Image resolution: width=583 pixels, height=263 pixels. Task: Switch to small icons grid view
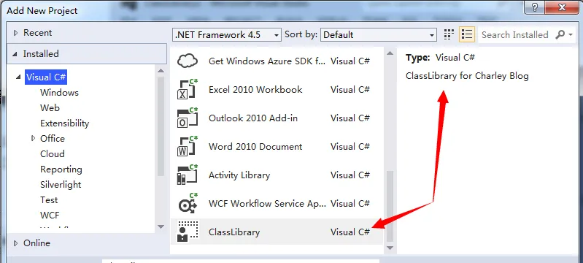[x=449, y=34]
